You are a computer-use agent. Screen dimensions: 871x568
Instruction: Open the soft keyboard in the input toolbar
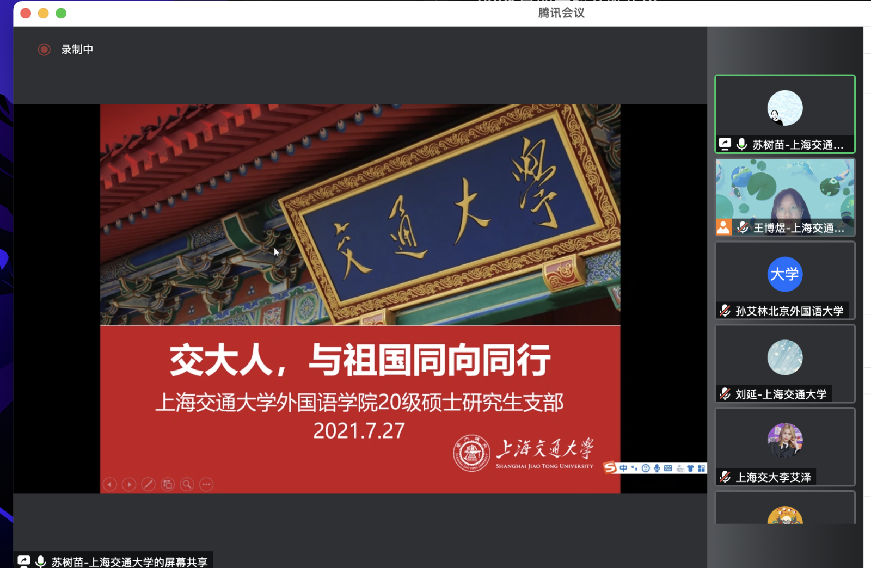tap(667, 468)
